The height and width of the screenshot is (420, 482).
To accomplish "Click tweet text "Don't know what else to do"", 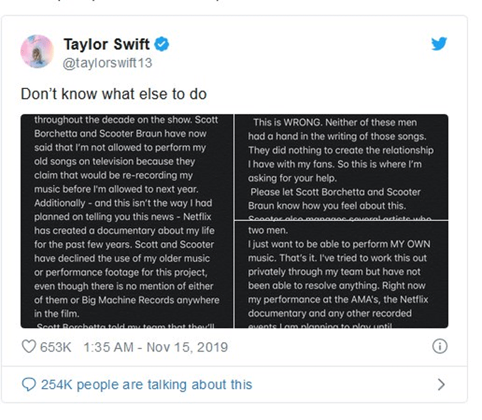I will pyautogui.click(x=113, y=95).
